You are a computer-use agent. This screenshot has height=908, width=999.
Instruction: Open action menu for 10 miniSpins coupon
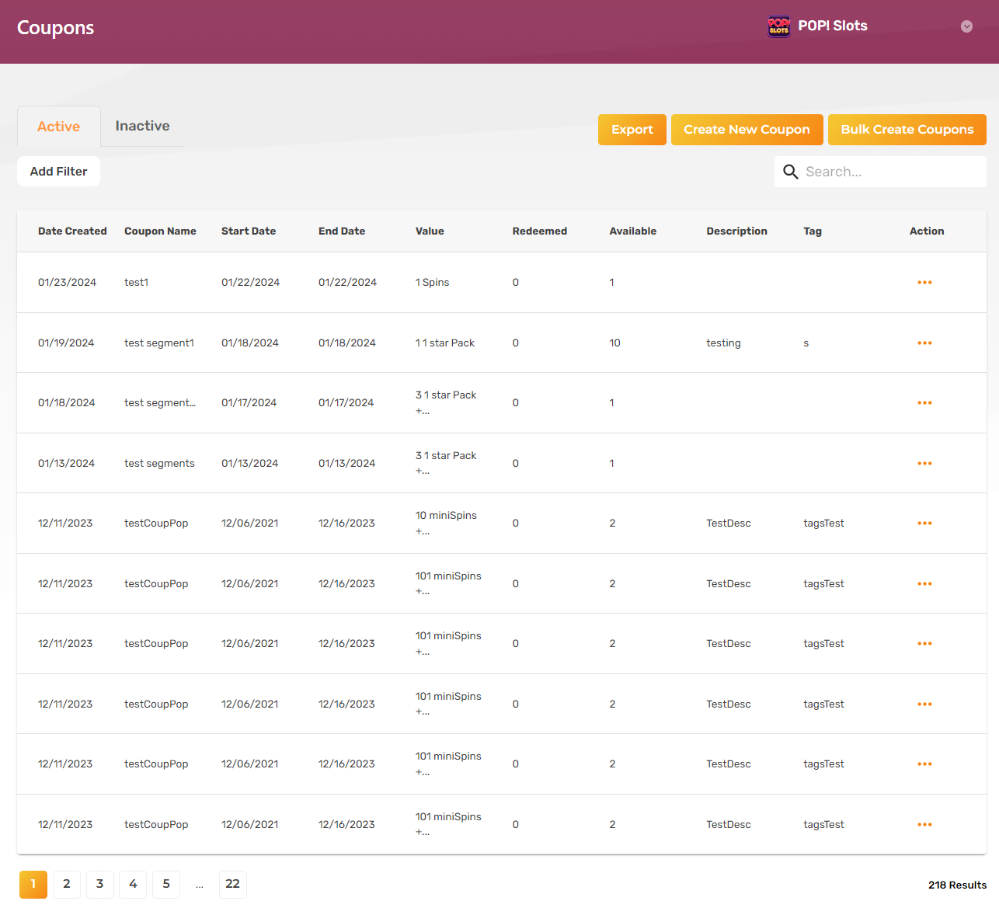point(924,524)
